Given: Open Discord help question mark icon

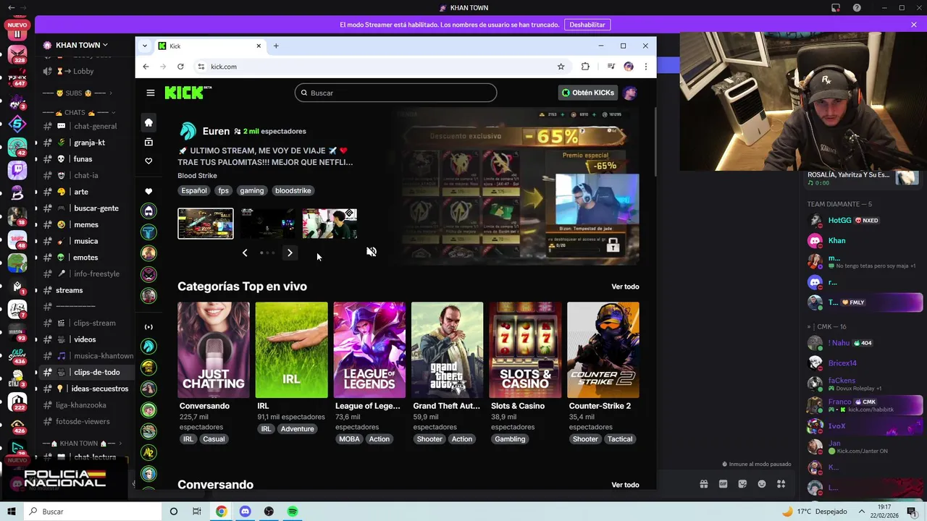Looking at the screenshot, I should point(857,8).
